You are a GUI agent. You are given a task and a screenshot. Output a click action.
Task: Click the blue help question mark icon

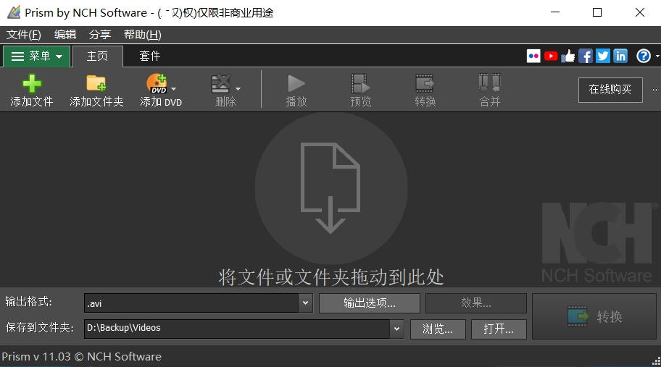tap(644, 56)
